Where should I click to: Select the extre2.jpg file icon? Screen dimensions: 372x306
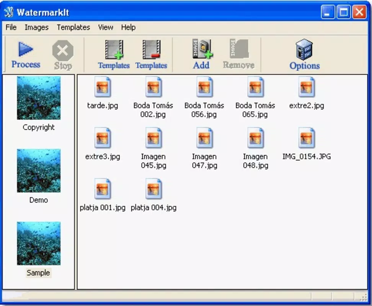[x=307, y=87]
